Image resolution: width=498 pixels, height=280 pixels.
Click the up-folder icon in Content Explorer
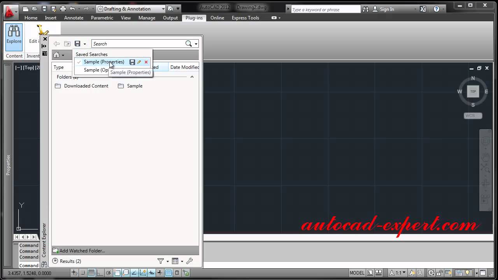(x=67, y=44)
